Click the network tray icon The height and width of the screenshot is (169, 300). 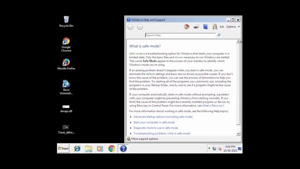click(x=214, y=149)
